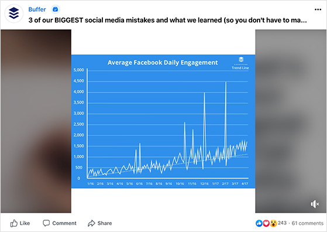Image resolution: width=327 pixels, height=232 pixels.
Task: Click the Comment speech bubble icon
Action: (46, 223)
